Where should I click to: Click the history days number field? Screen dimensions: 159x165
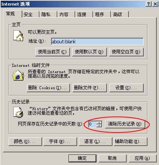click(x=92, y=124)
